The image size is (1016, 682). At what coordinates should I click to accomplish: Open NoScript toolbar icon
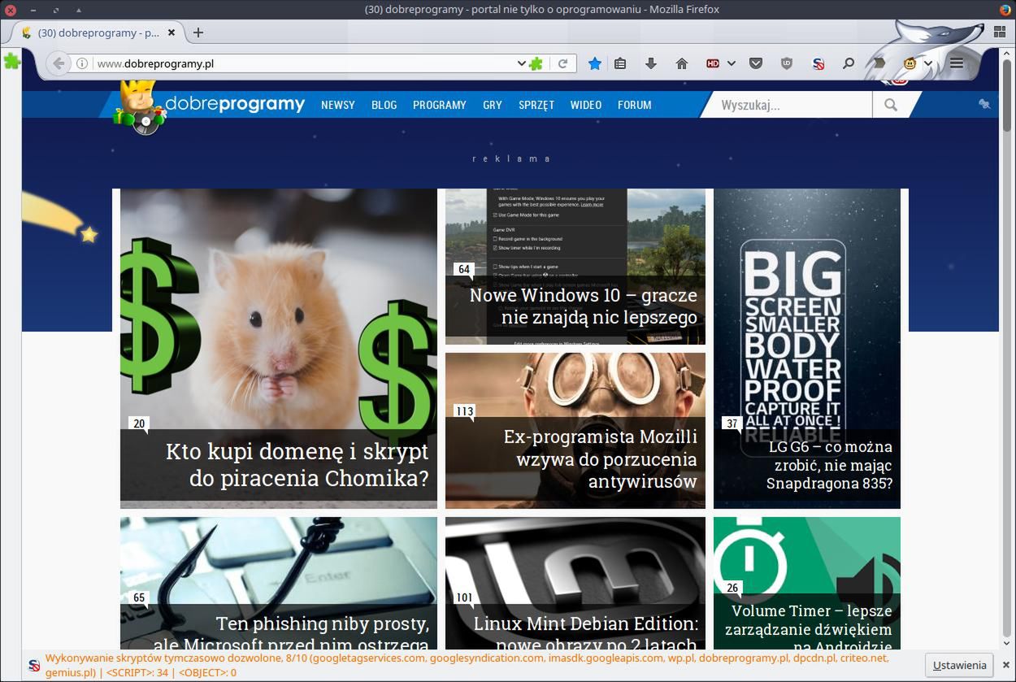click(818, 63)
